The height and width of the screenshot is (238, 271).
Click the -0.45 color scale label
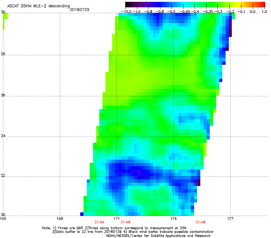[x=185, y=12]
